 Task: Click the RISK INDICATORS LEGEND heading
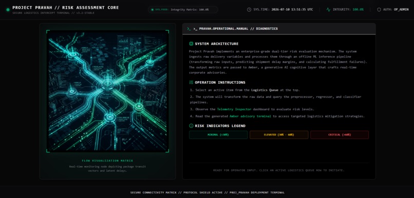point(220,126)
